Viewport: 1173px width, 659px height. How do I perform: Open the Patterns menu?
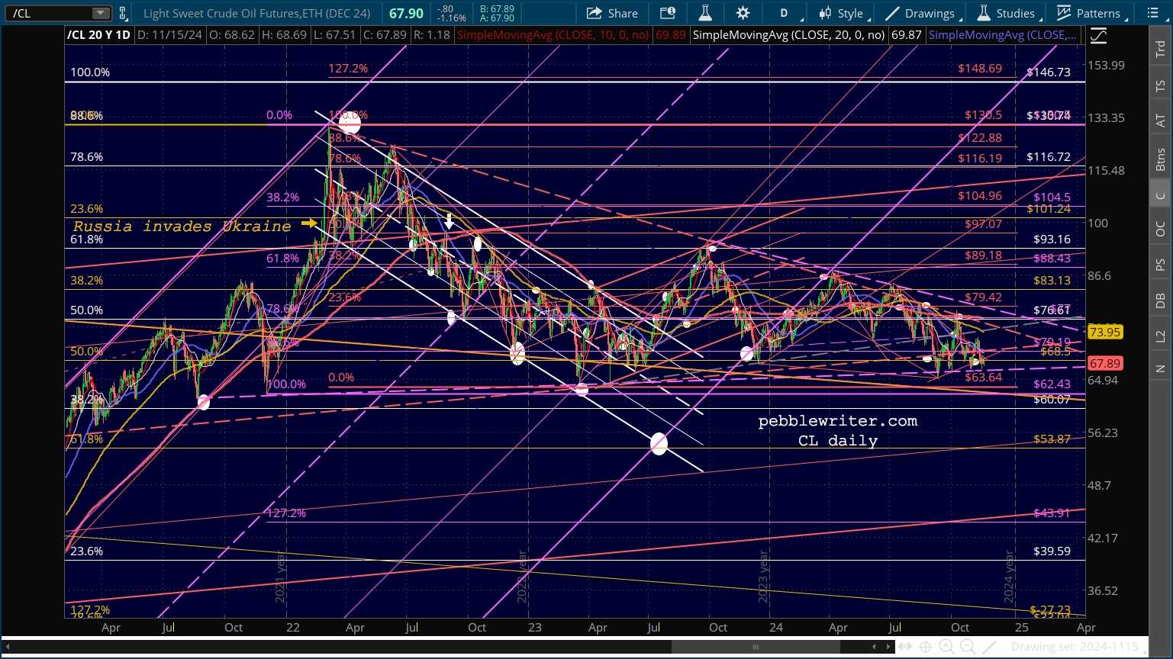(x=1090, y=13)
